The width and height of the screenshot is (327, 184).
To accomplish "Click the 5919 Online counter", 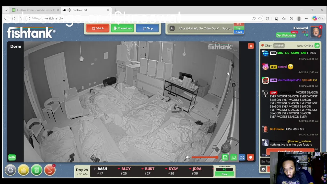I will point(305,46).
